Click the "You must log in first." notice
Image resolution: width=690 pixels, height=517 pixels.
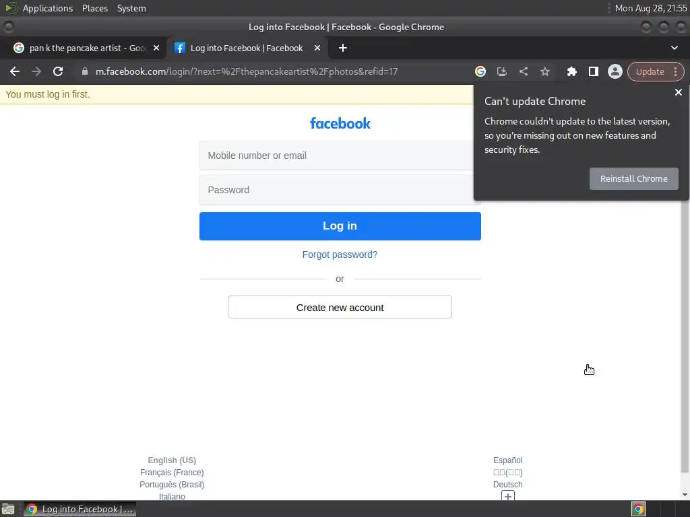48,94
